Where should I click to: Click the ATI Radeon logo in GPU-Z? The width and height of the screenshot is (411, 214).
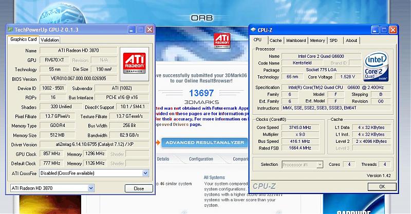(134, 63)
